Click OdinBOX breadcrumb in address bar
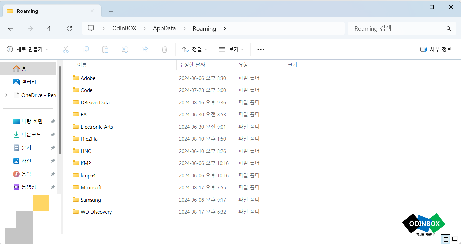Image resolution: width=461 pixels, height=244 pixels. pyautogui.click(x=124, y=29)
